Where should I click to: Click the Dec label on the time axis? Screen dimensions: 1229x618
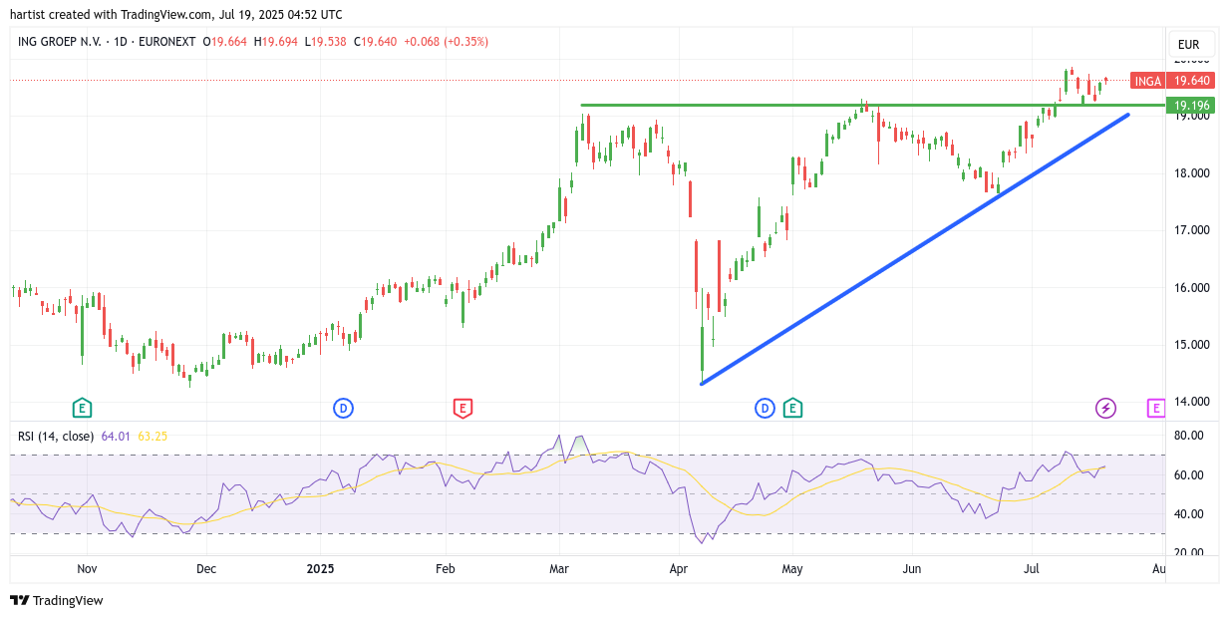pos(206,569)
